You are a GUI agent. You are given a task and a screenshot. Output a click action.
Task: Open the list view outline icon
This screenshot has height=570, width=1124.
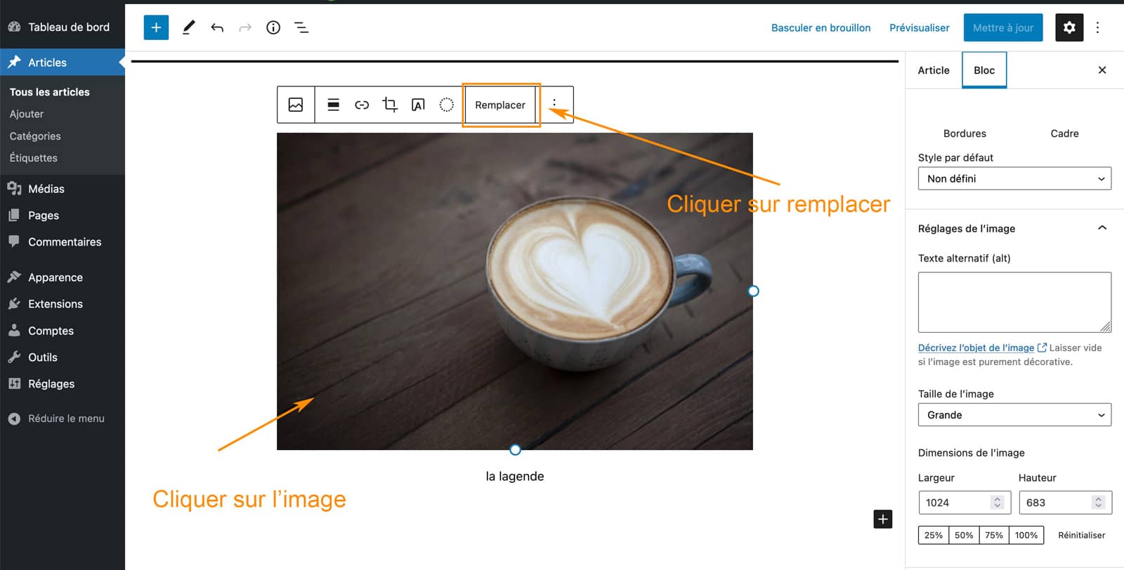(x=301, y=27)
